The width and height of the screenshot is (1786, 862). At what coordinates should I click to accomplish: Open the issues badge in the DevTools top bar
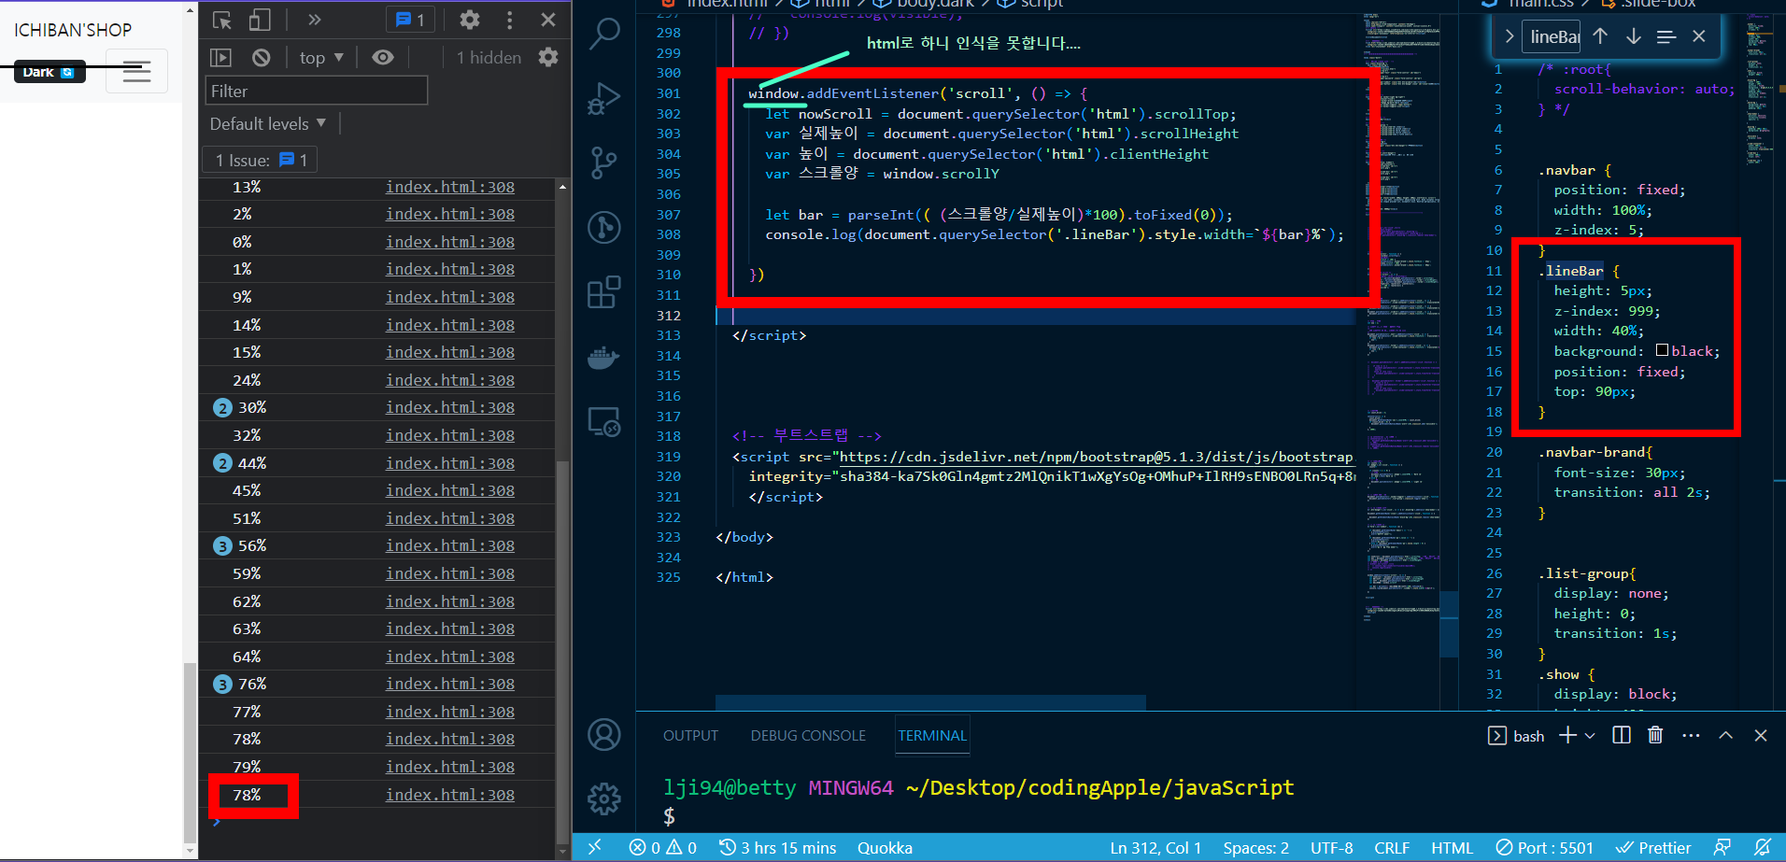[x=410, y=20]
